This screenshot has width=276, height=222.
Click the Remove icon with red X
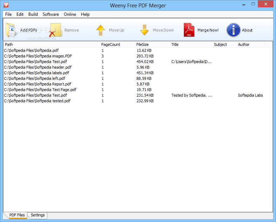(x=55, y=30)
